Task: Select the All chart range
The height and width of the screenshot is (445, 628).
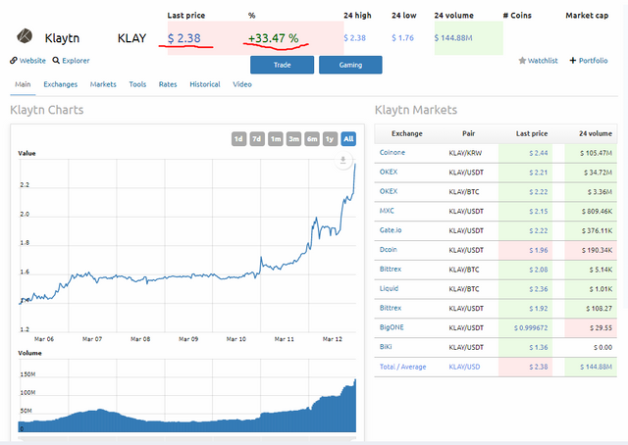Action: click(348, 139)
